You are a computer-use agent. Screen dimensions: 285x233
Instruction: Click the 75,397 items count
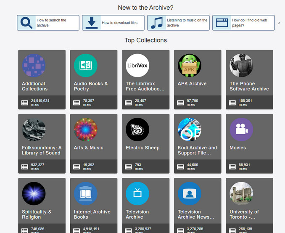pyautogui.click(x=89, y=101)
